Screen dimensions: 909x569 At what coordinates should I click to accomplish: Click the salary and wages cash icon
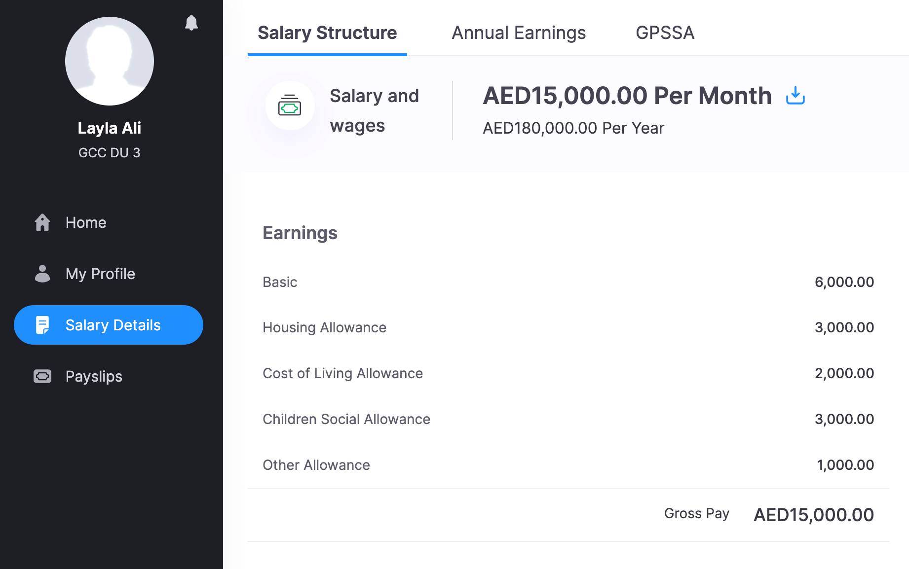tap(290, 106)
